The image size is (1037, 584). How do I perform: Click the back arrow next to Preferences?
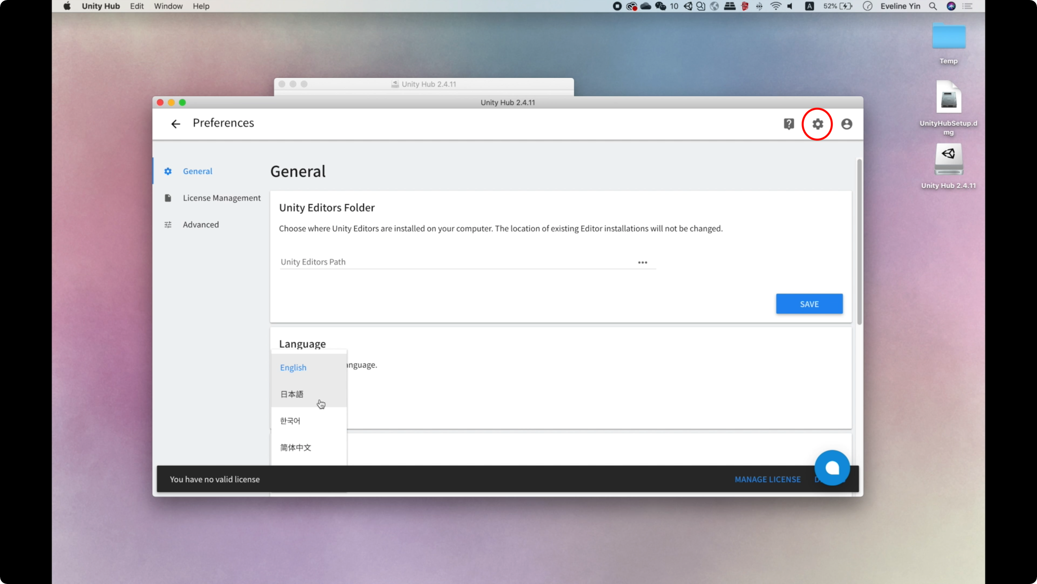pyautogui.click(x=175, y=124)
